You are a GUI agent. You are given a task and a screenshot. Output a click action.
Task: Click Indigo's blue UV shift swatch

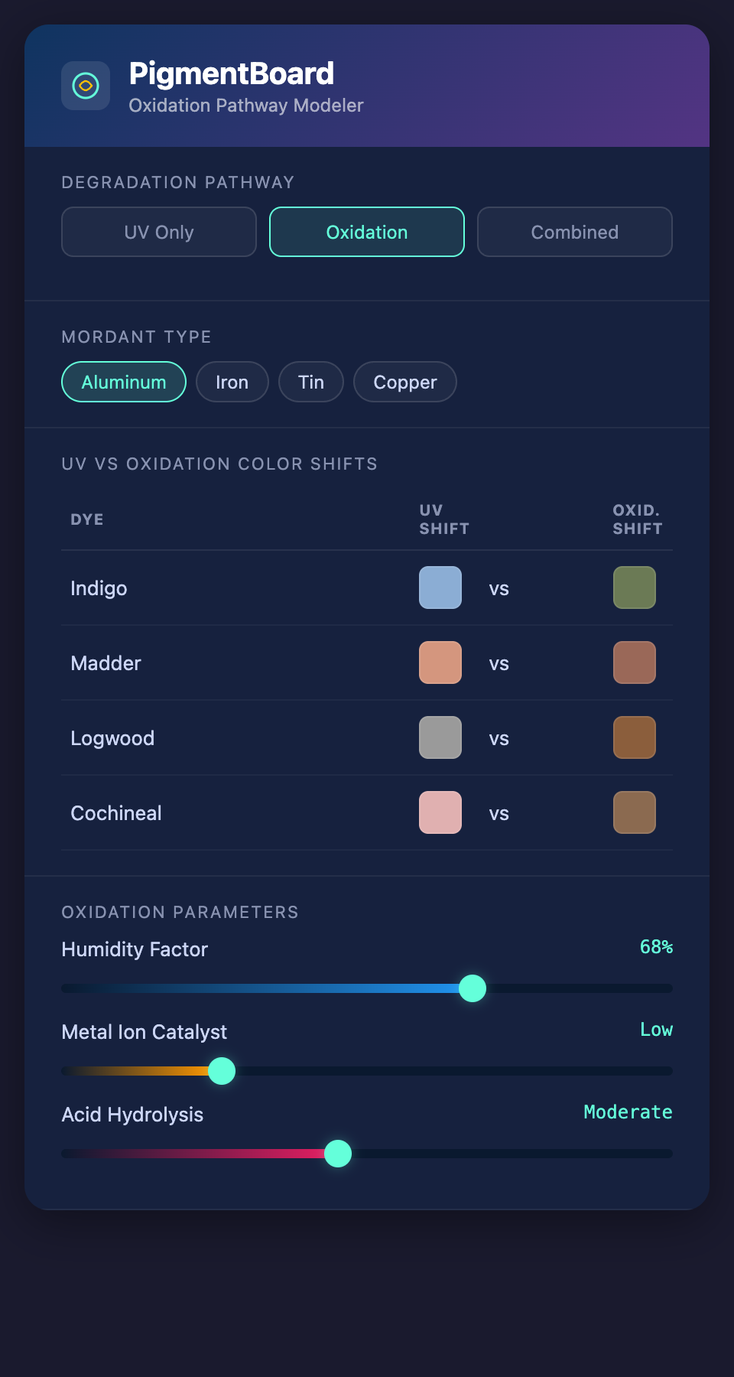point(440,588)
